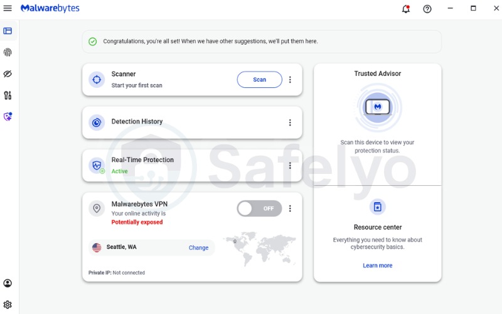Click the Scanner crosshair icon
The height and width of the screenshot is (314, 502).
97,80
